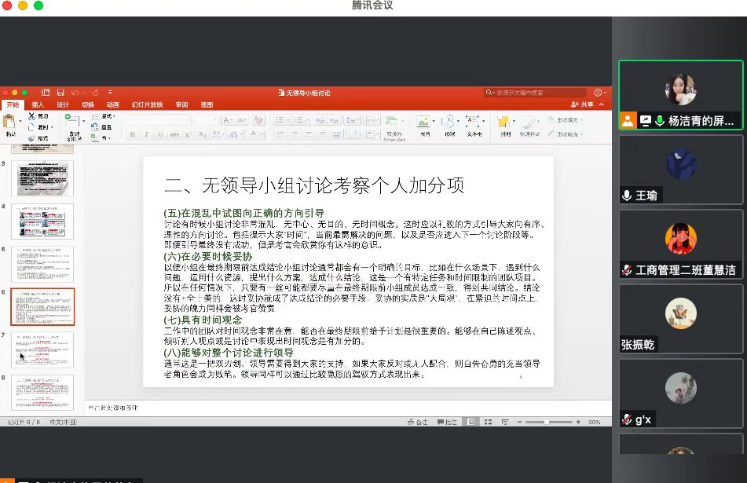Select slide 3 thumbnail
Viewport: 747px width, 483px height.
point(42,178)
